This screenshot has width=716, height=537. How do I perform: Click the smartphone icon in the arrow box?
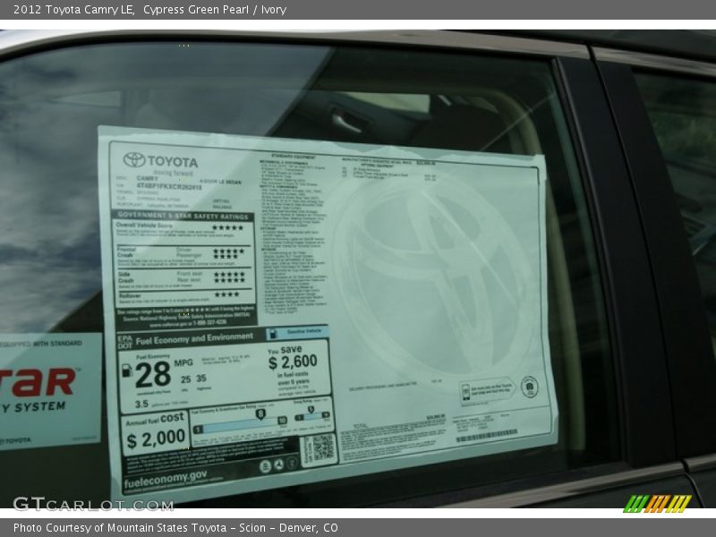(466, 391)
